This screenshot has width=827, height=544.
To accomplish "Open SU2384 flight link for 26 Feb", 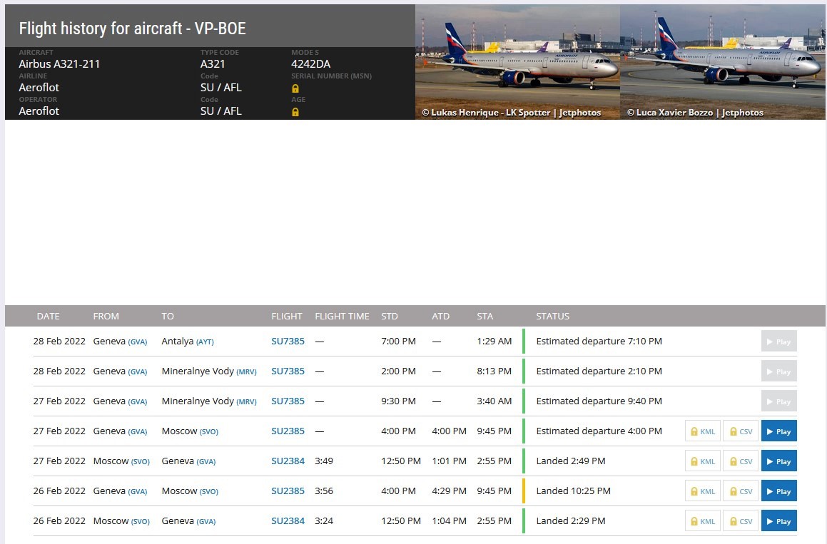I will (x=288, y=520).
